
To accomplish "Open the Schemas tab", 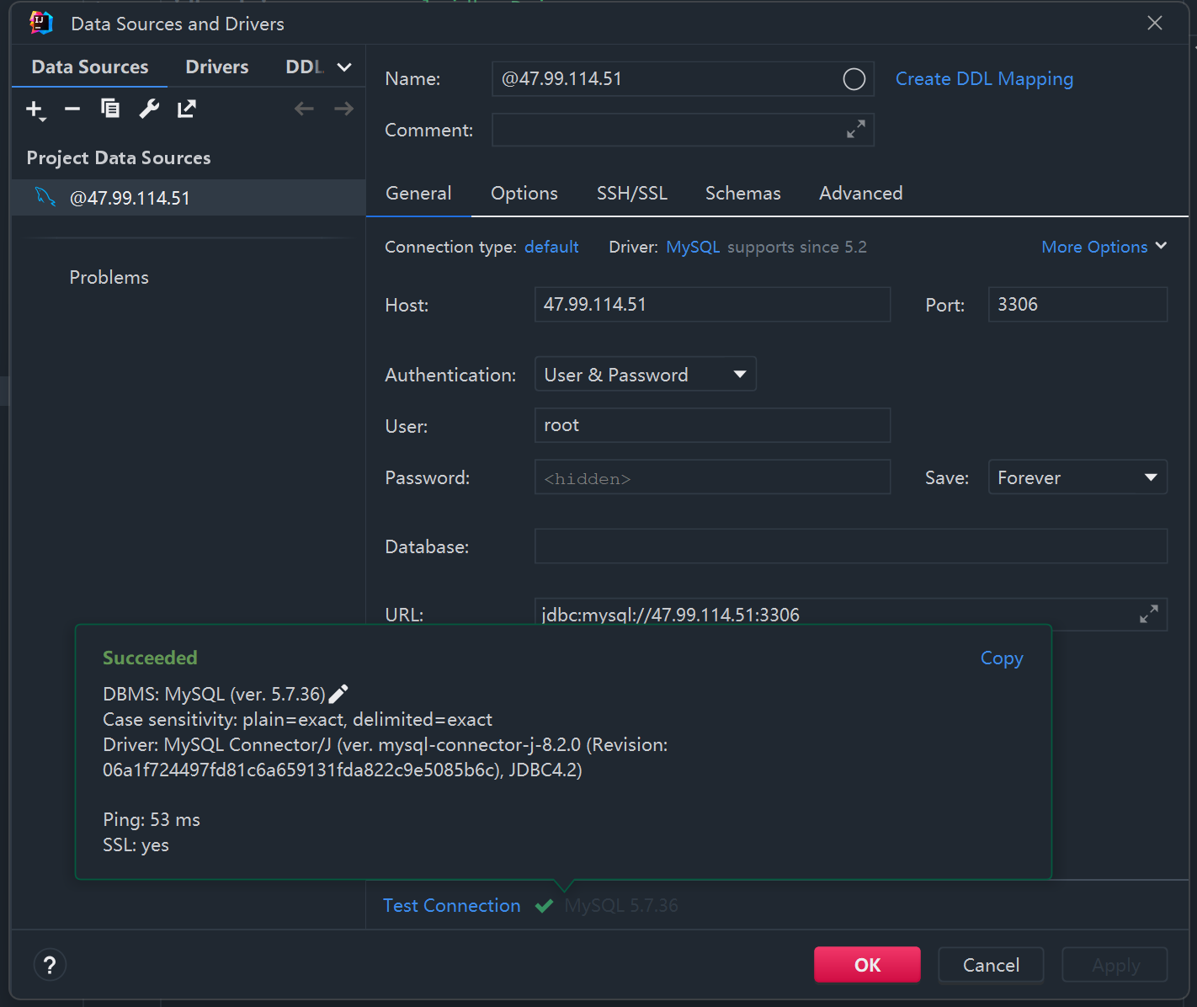I will [x=743, y=194].
